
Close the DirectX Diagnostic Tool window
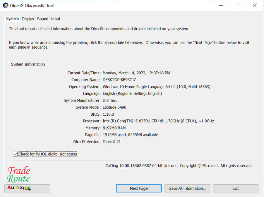click(x=255, y=6)
